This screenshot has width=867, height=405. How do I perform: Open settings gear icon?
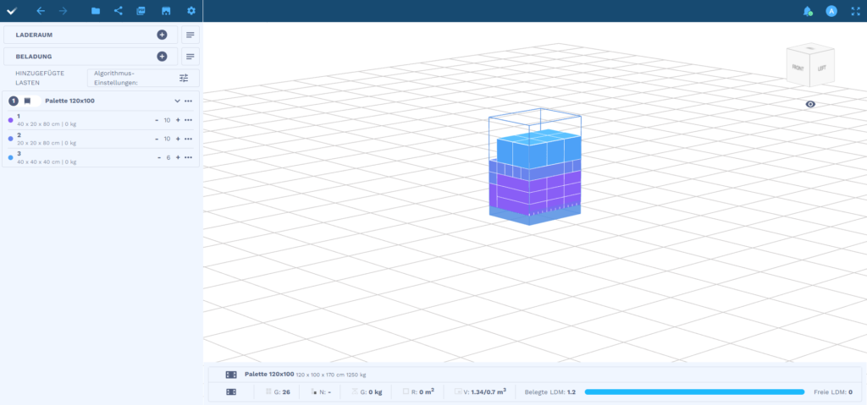click(191, 11)
